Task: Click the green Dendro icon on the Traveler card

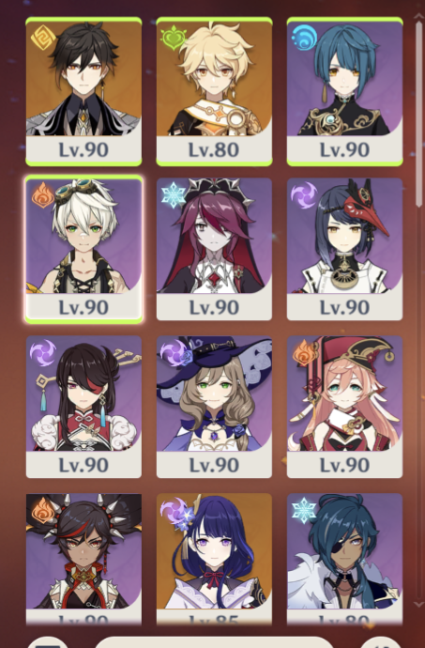Action: coord(174,38)
